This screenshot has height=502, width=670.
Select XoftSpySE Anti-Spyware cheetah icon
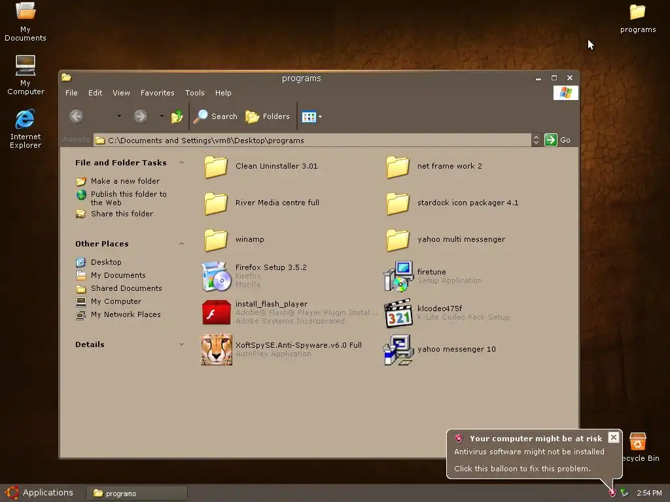pyautogui.click(x=217, y=350)
